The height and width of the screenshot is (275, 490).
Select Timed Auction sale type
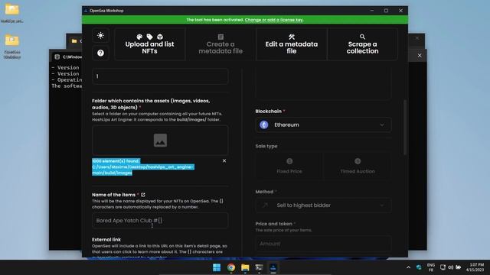(x=358, y=166)
